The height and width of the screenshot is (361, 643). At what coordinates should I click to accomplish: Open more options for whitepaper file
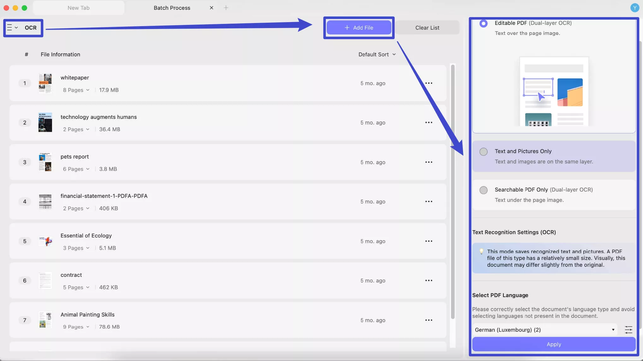point(428,83)
